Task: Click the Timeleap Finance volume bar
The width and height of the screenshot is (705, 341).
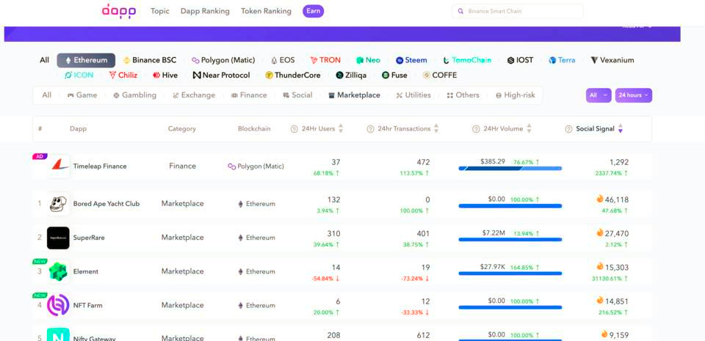Action: 510,168
